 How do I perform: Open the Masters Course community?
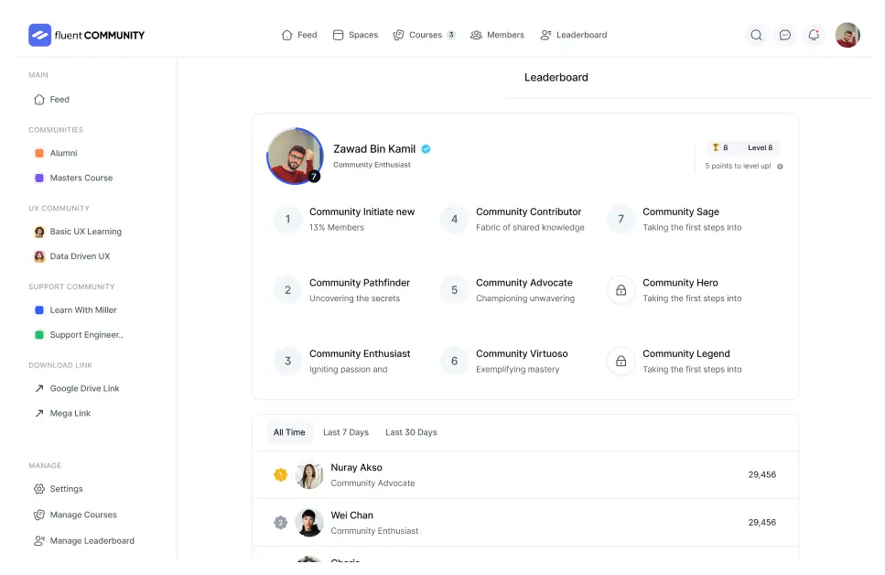coord(81,178)
